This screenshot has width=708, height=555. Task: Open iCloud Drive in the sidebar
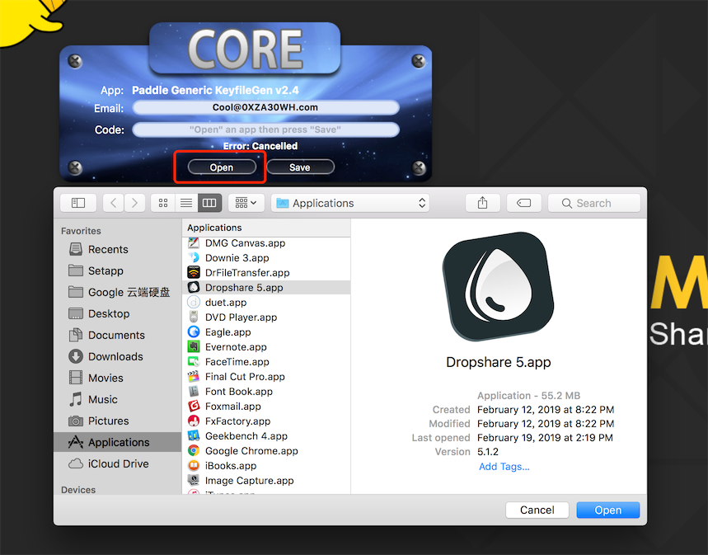(x=117, y=463)
